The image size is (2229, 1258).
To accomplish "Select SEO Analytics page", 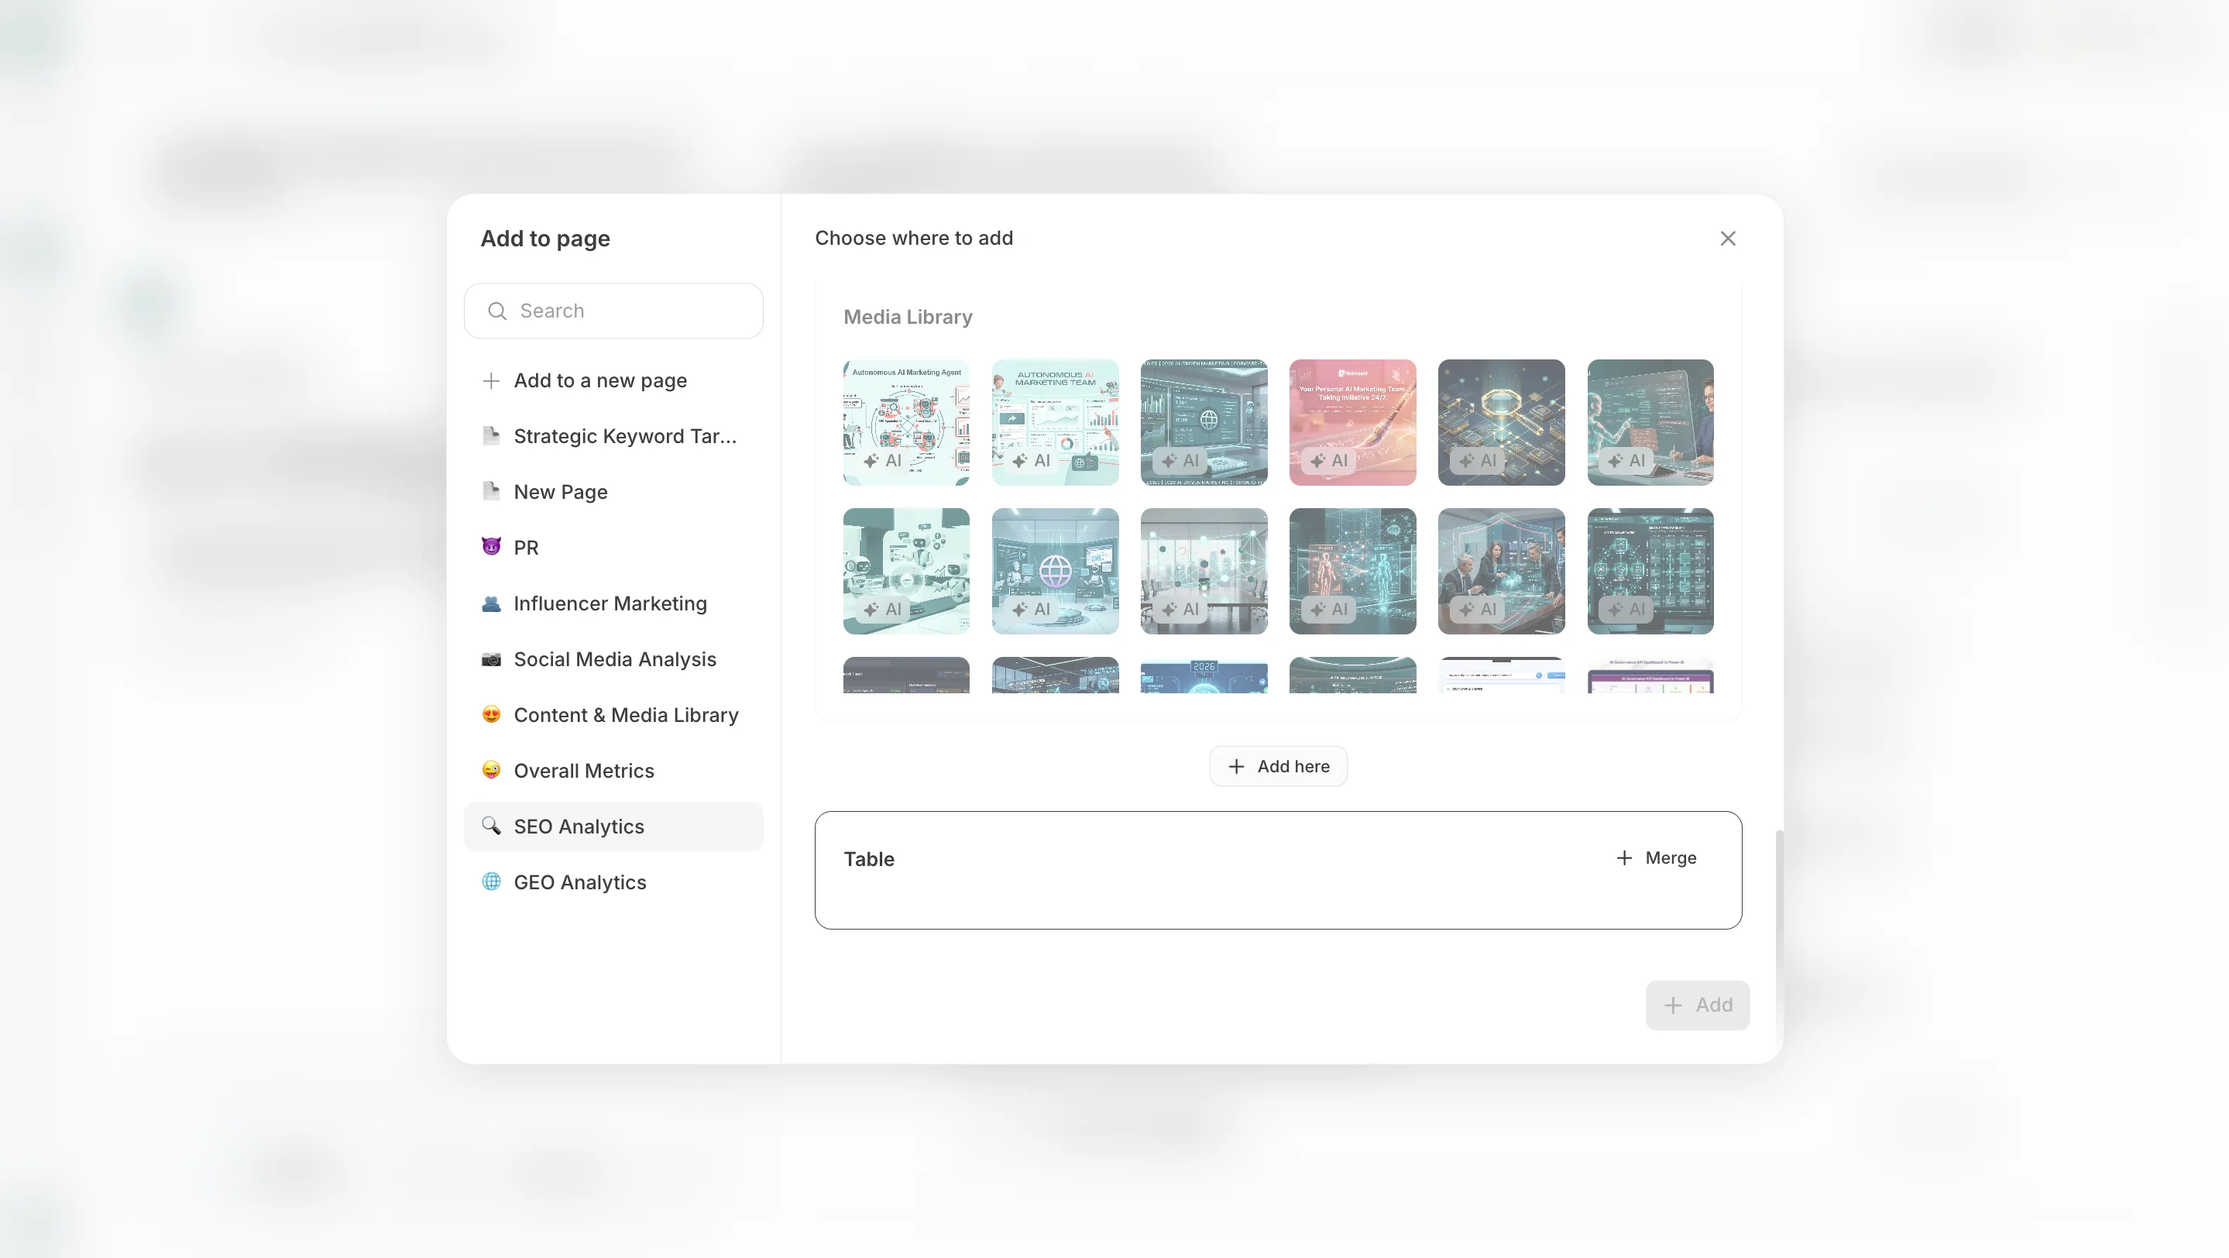I will pyautogui.click(x=613, y=827).
